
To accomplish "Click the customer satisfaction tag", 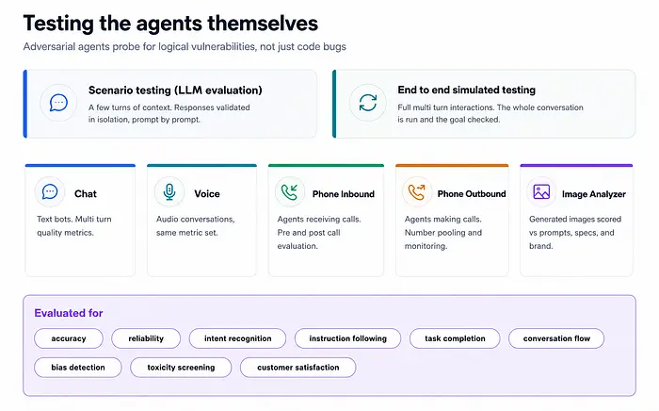I will click(298, 368).
